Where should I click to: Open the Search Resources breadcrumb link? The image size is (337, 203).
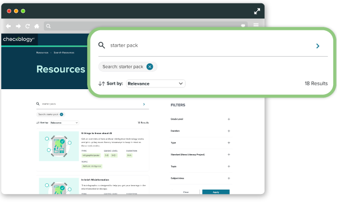[x=64, y=53]
